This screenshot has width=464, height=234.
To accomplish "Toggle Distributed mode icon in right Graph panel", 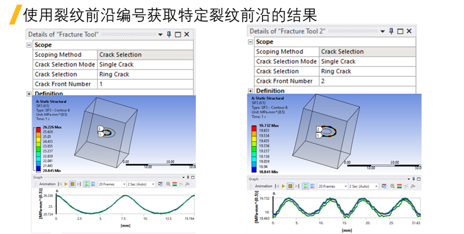I will pos(306,186).
